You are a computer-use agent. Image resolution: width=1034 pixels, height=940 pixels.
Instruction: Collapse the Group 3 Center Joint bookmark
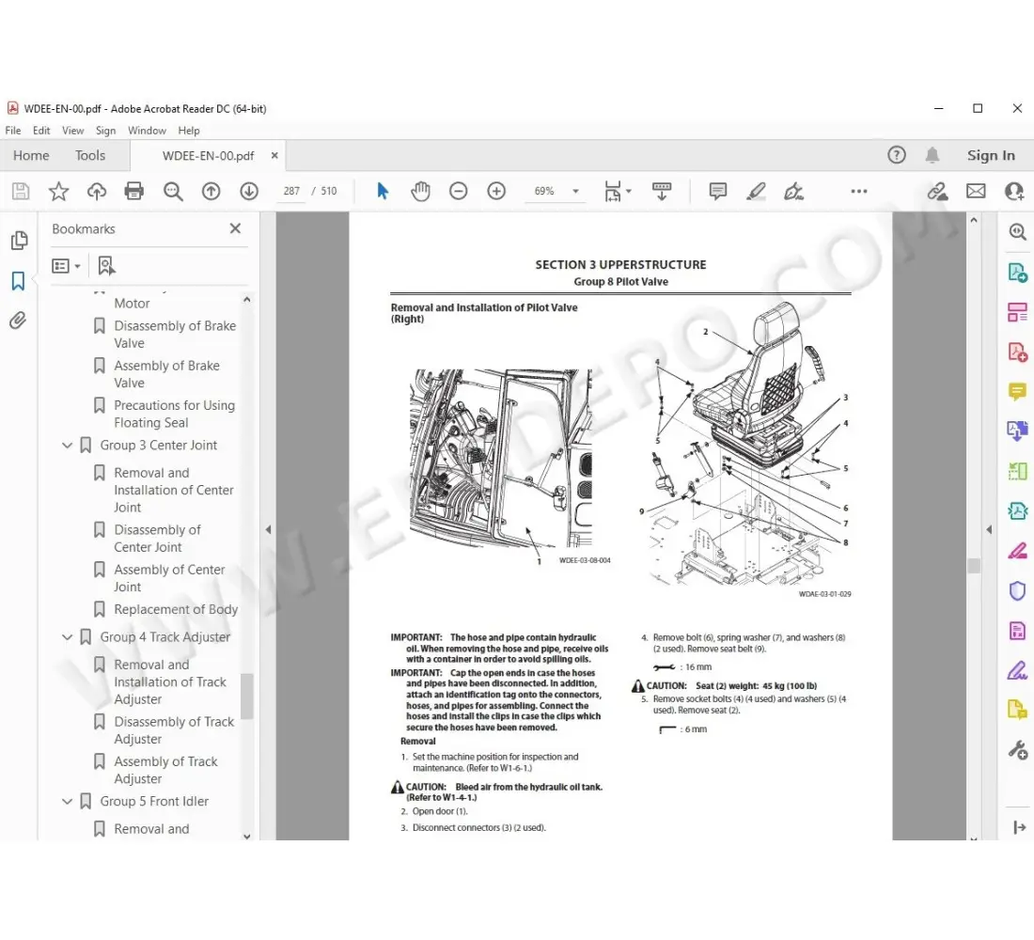pyautogui.click(x=66, y=445)
